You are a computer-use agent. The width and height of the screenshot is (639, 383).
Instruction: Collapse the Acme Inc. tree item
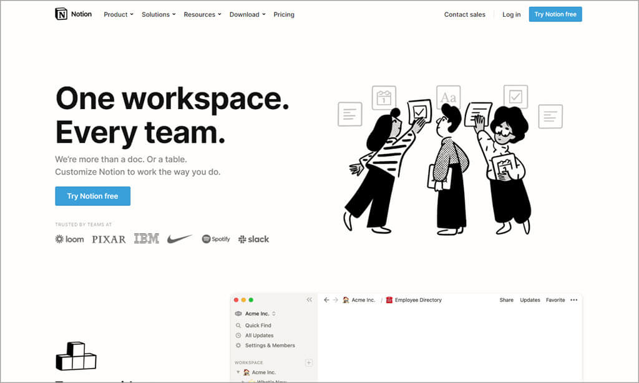point(238,372)
